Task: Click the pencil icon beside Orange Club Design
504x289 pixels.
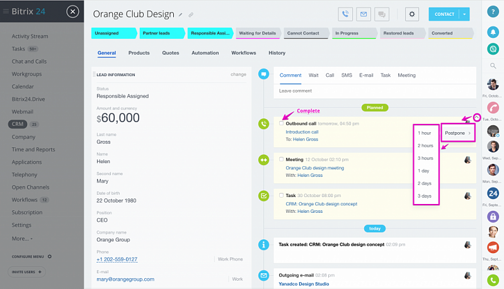Action: point(181,14)
